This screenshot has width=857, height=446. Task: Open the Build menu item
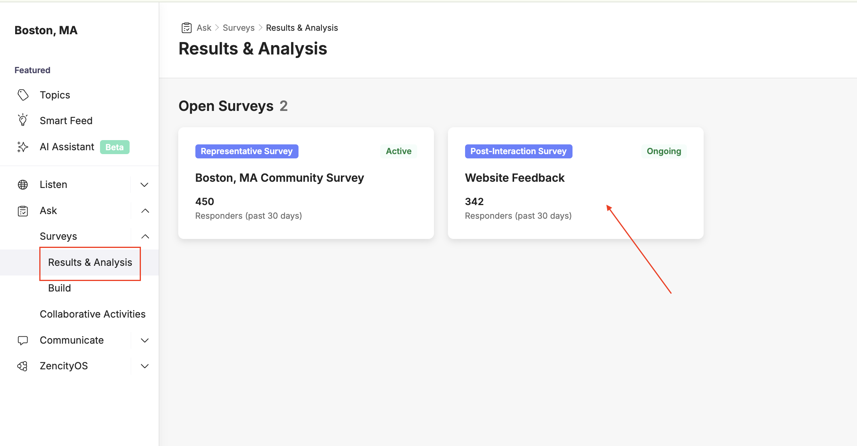60,288
